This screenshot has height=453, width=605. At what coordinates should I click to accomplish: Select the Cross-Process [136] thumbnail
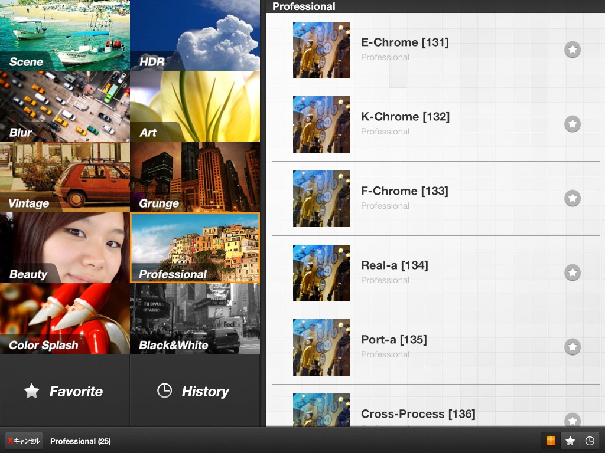[321, 410]
